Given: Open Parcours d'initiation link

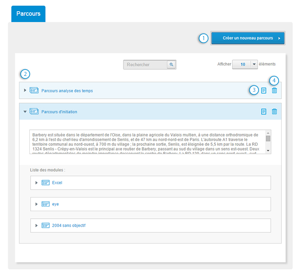Looking at the screenshot, I should click(59, 112).
